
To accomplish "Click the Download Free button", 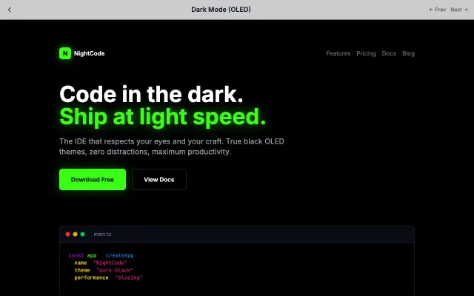I will pos(93,179).
